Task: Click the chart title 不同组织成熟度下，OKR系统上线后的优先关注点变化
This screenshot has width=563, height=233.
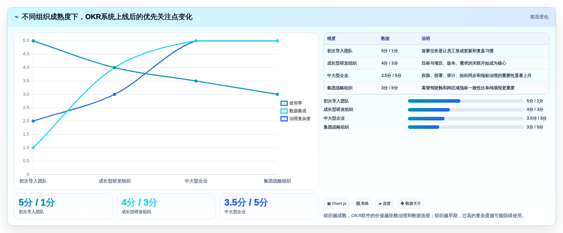Action: pos(107,17)
